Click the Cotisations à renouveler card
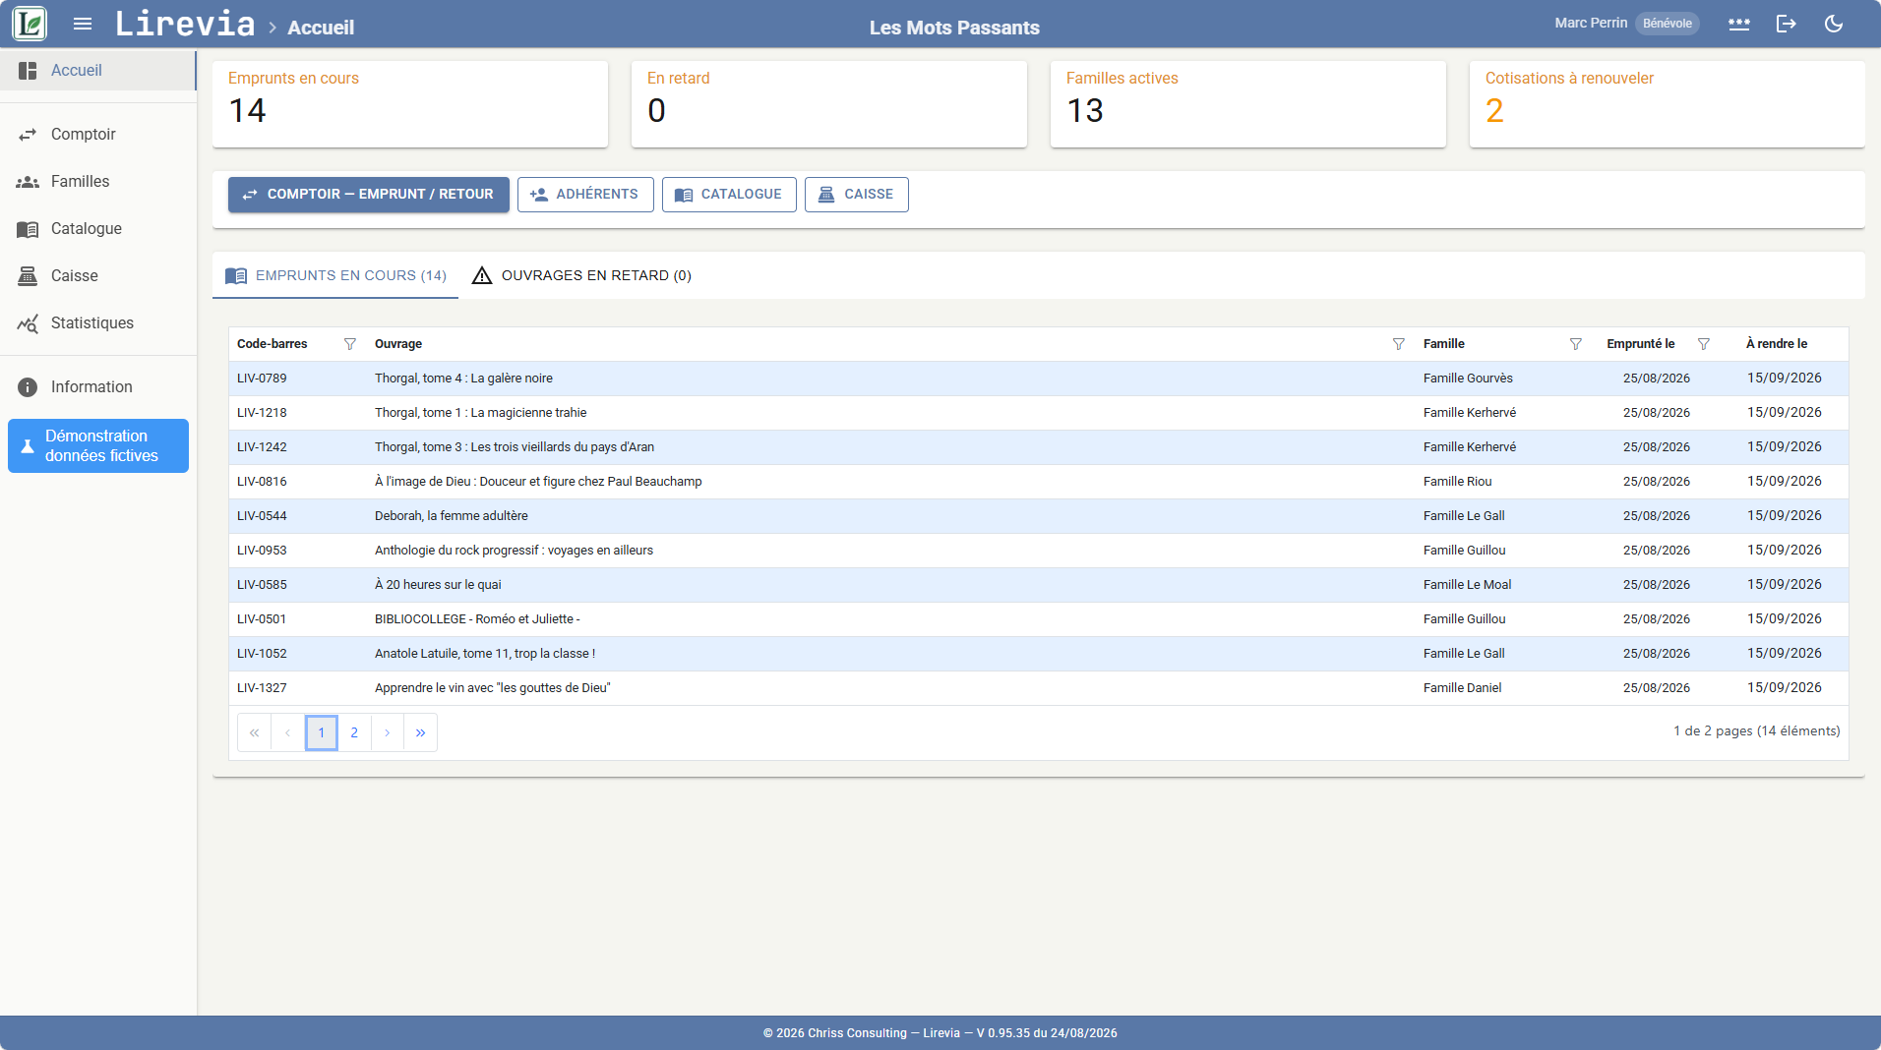Screen dimensions: 1881x1050 pyautogui.click(x=1668, y=104)
